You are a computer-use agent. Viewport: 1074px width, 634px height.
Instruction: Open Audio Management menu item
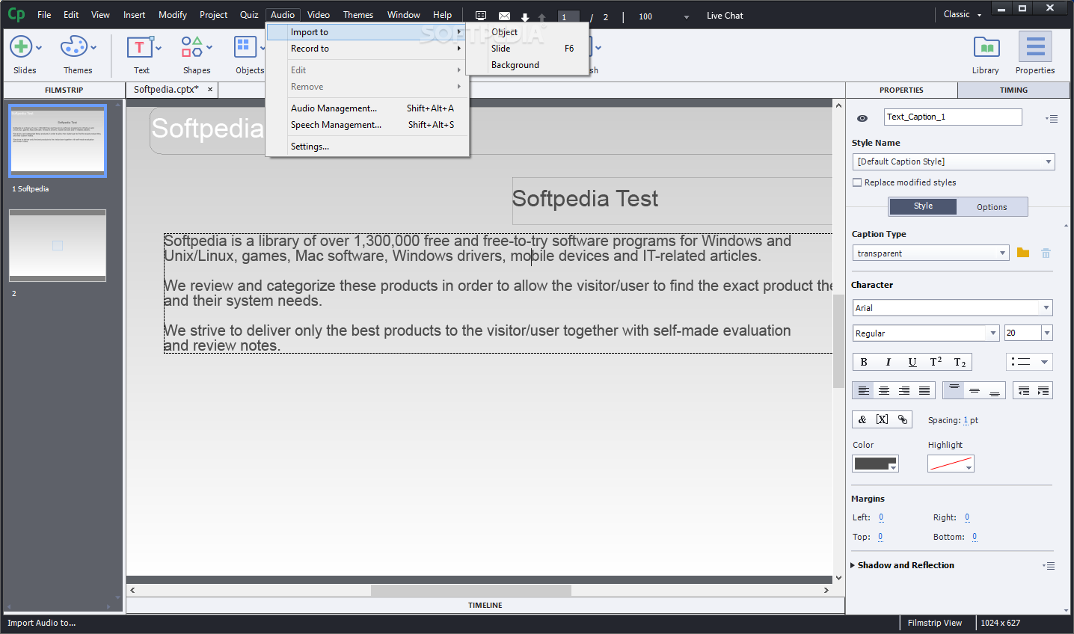click(x=367, y=108)
